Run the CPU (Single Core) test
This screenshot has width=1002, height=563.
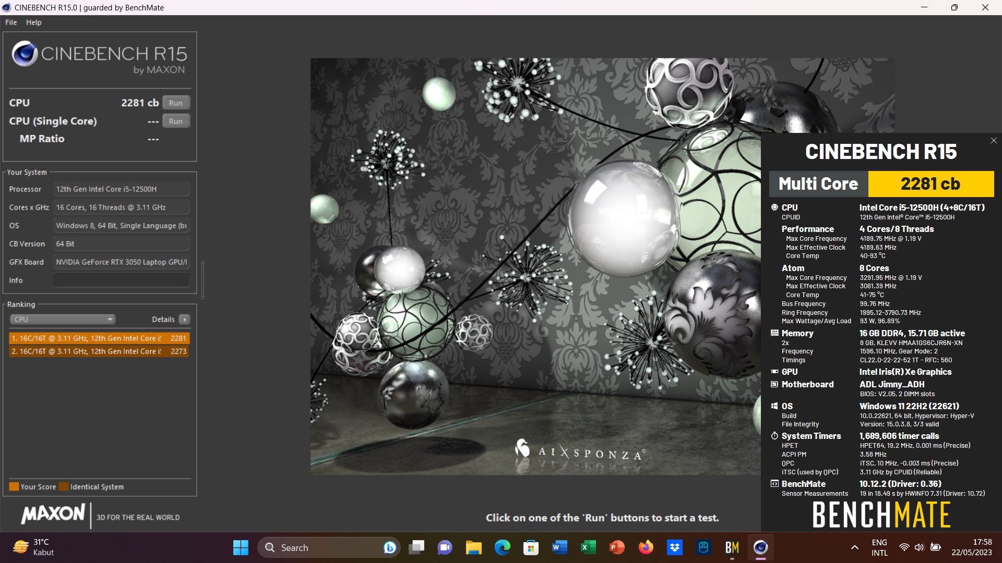tap(176, 121)
